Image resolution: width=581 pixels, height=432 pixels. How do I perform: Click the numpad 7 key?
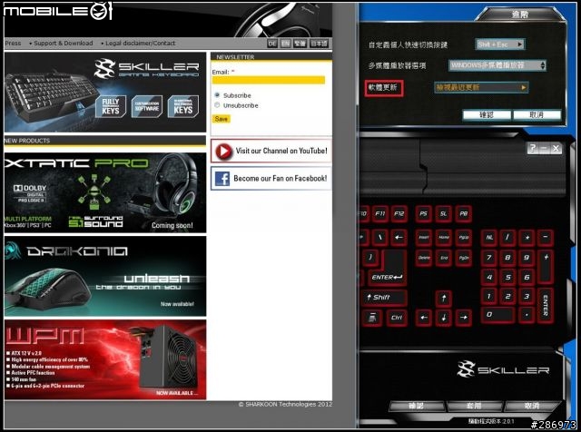(489, 258)
